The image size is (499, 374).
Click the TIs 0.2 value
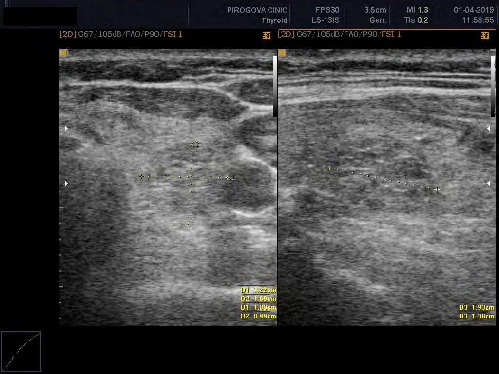pos(416,20)
